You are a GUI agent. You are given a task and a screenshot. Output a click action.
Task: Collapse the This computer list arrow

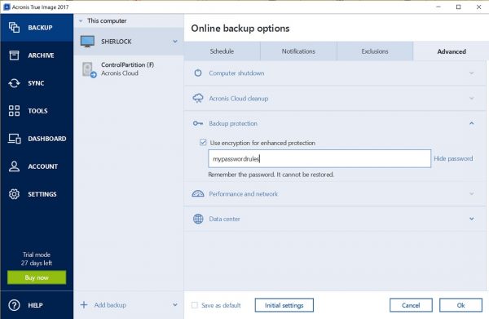81,21
